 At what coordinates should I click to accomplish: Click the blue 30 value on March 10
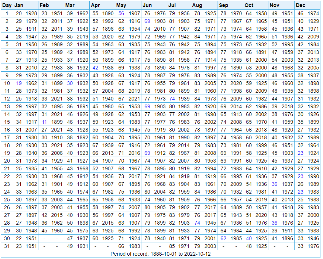pyautogui.click(x=70, y=83)
